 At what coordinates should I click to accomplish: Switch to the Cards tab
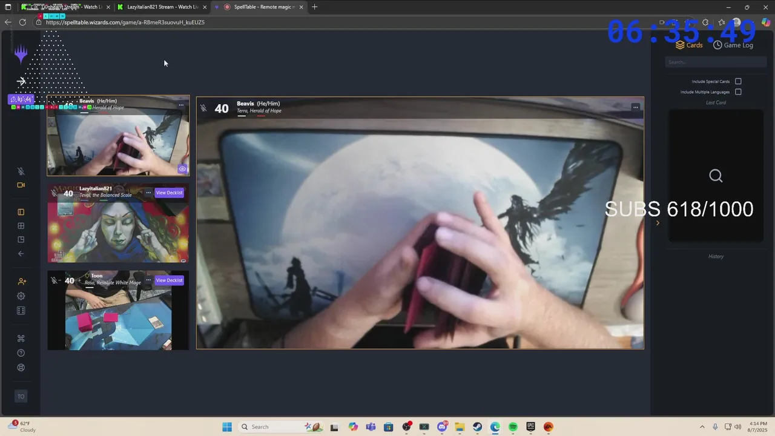689,45
